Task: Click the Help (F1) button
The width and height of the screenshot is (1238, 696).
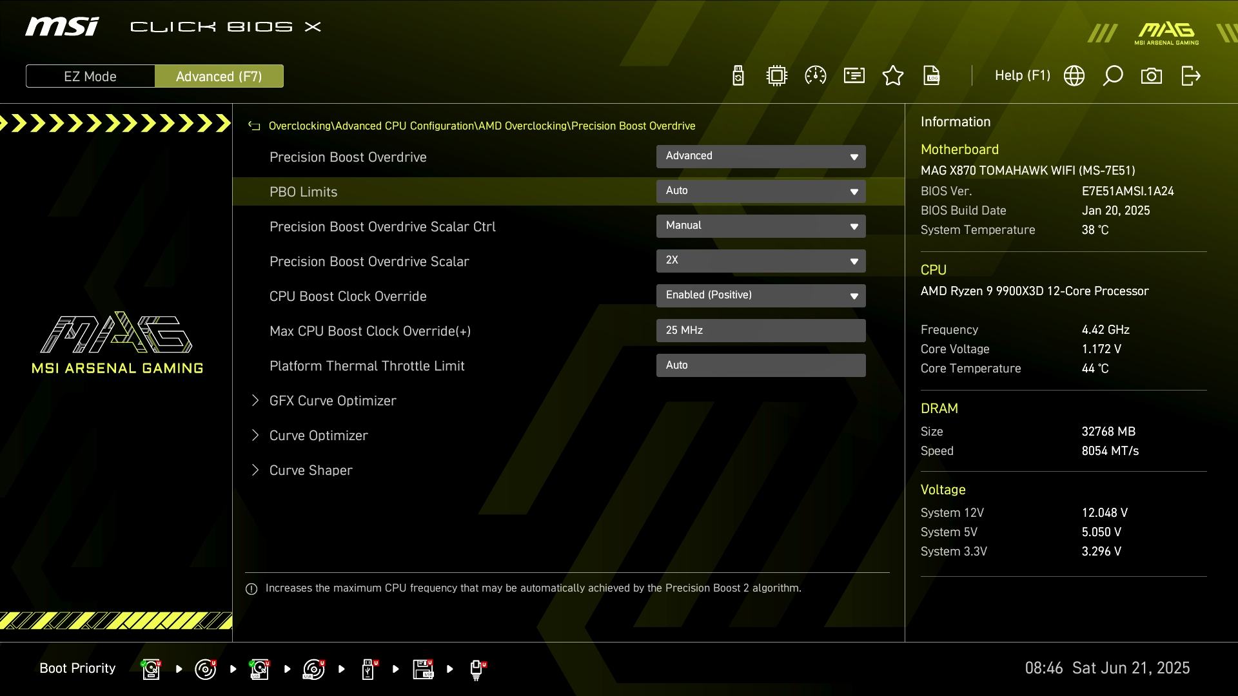Action: coord(1022,76)
